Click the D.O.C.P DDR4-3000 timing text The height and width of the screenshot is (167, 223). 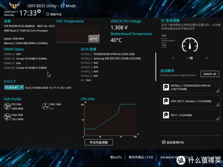pos(48,88)
